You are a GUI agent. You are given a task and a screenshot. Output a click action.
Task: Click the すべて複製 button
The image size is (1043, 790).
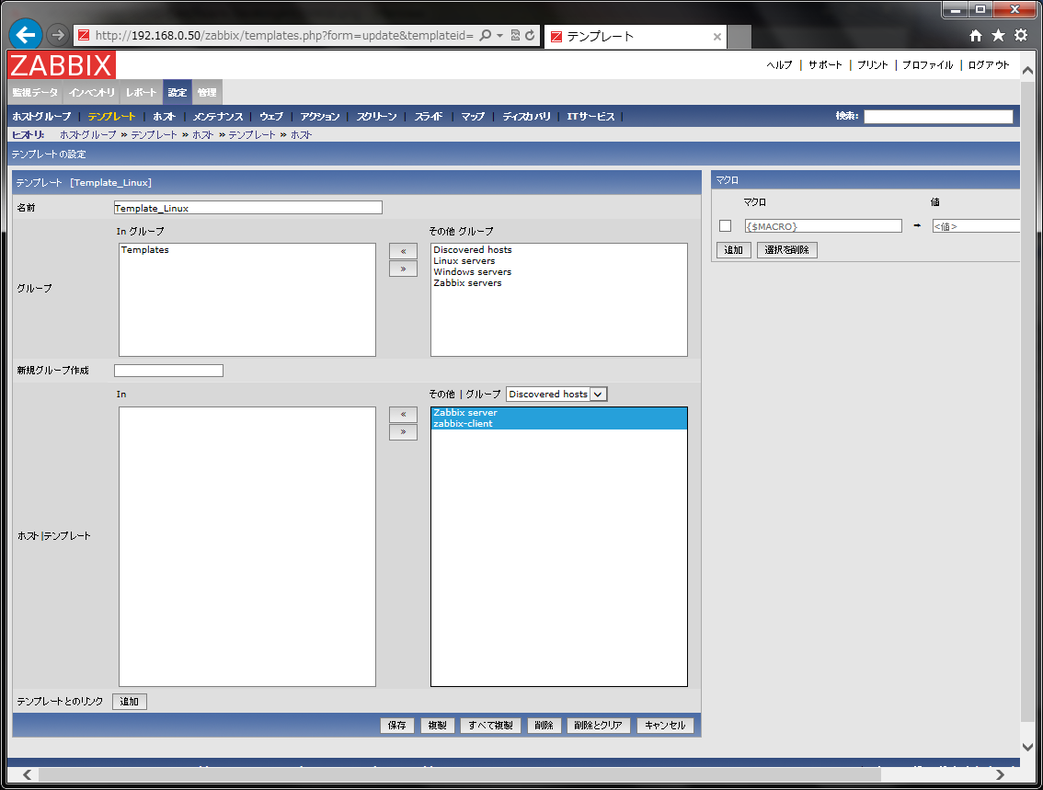tap(491, 726)
